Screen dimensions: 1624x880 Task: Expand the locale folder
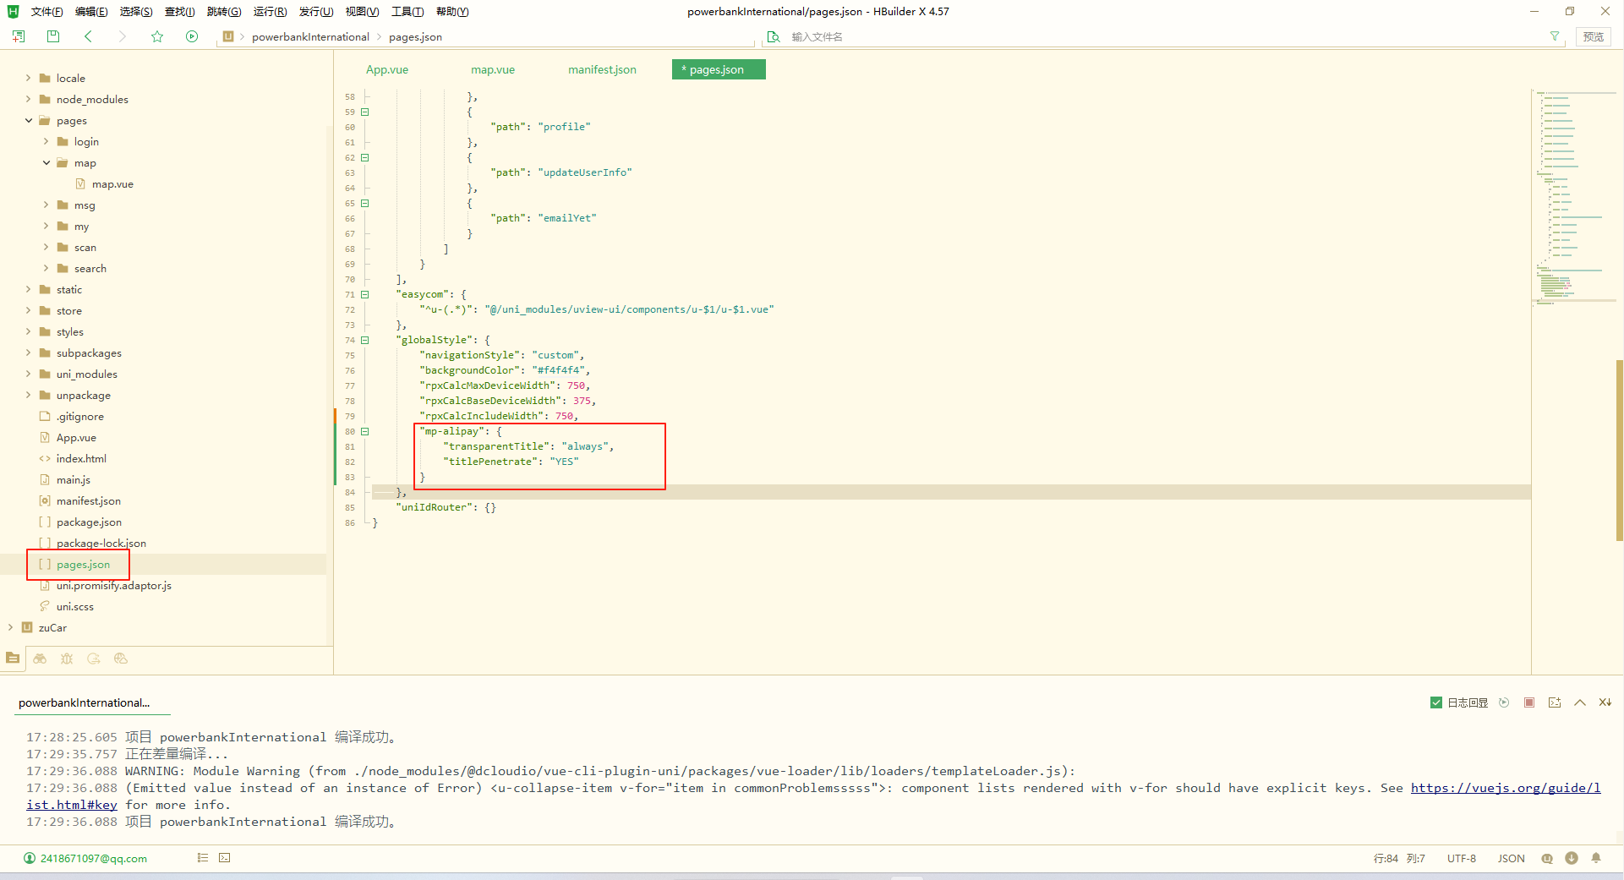(28, 78)
